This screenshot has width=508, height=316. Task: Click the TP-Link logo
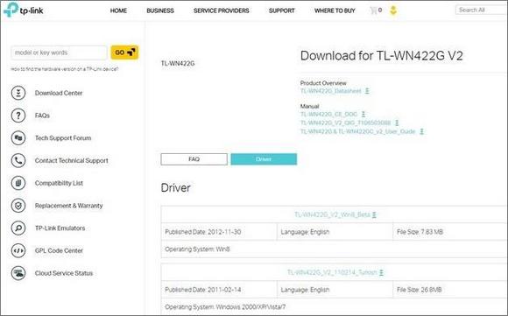23,11
